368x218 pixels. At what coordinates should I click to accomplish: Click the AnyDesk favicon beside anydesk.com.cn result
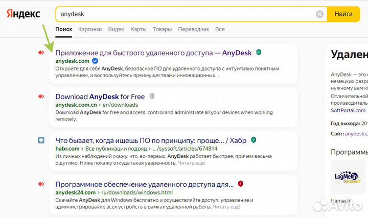(41, 96)
